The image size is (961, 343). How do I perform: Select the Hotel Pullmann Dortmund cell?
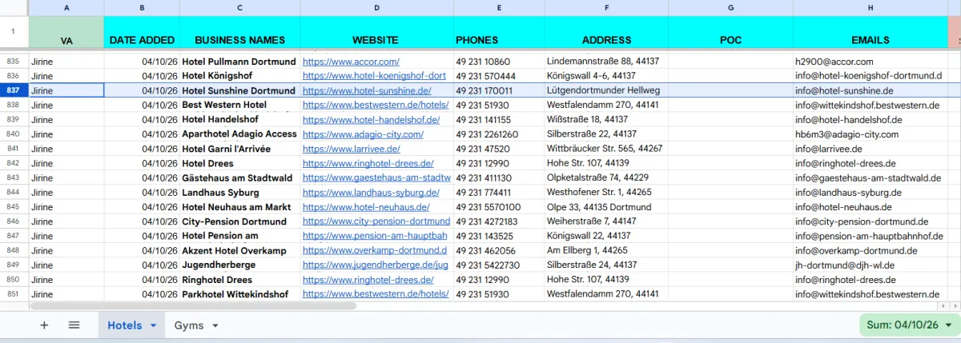[240, 62]
